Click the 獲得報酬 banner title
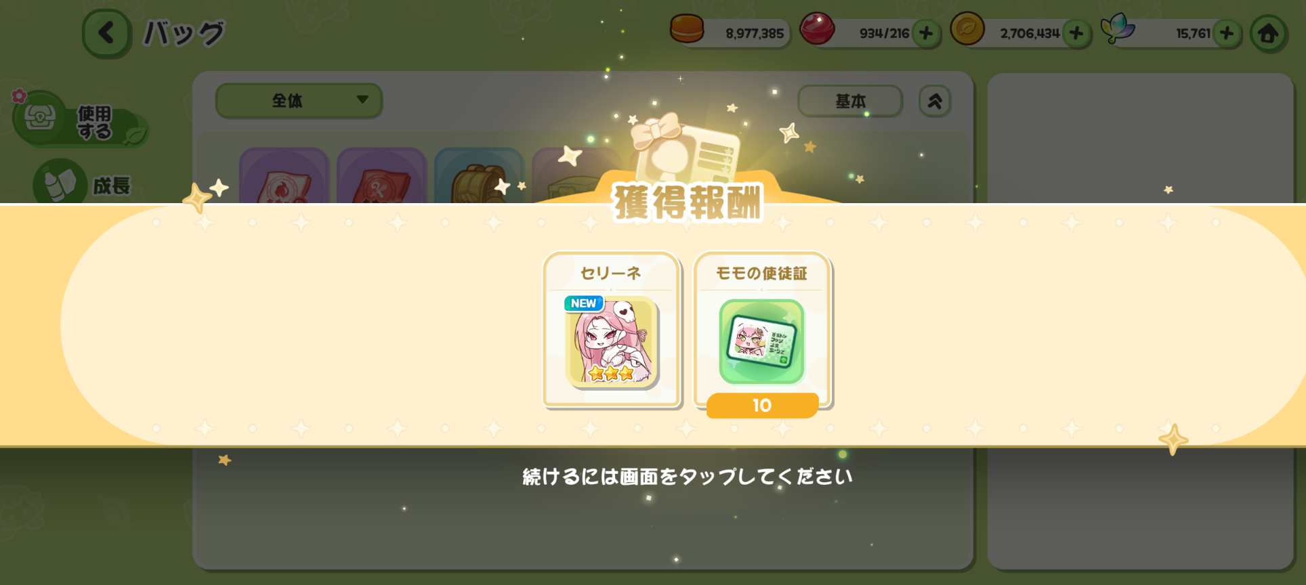This screenshot has height=585, width=1306. pos(687,202)
